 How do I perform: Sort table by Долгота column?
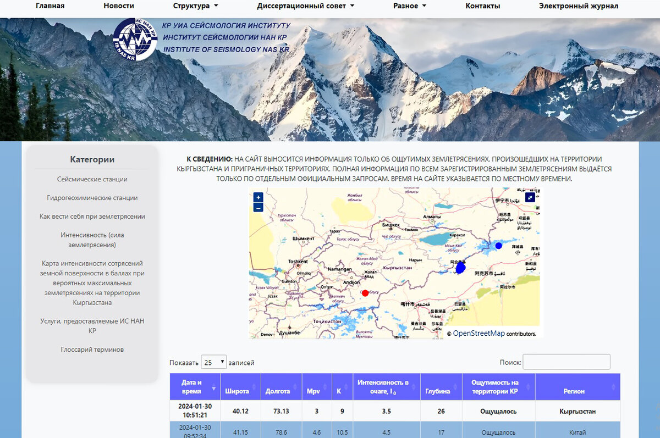(x=281, y=387)
